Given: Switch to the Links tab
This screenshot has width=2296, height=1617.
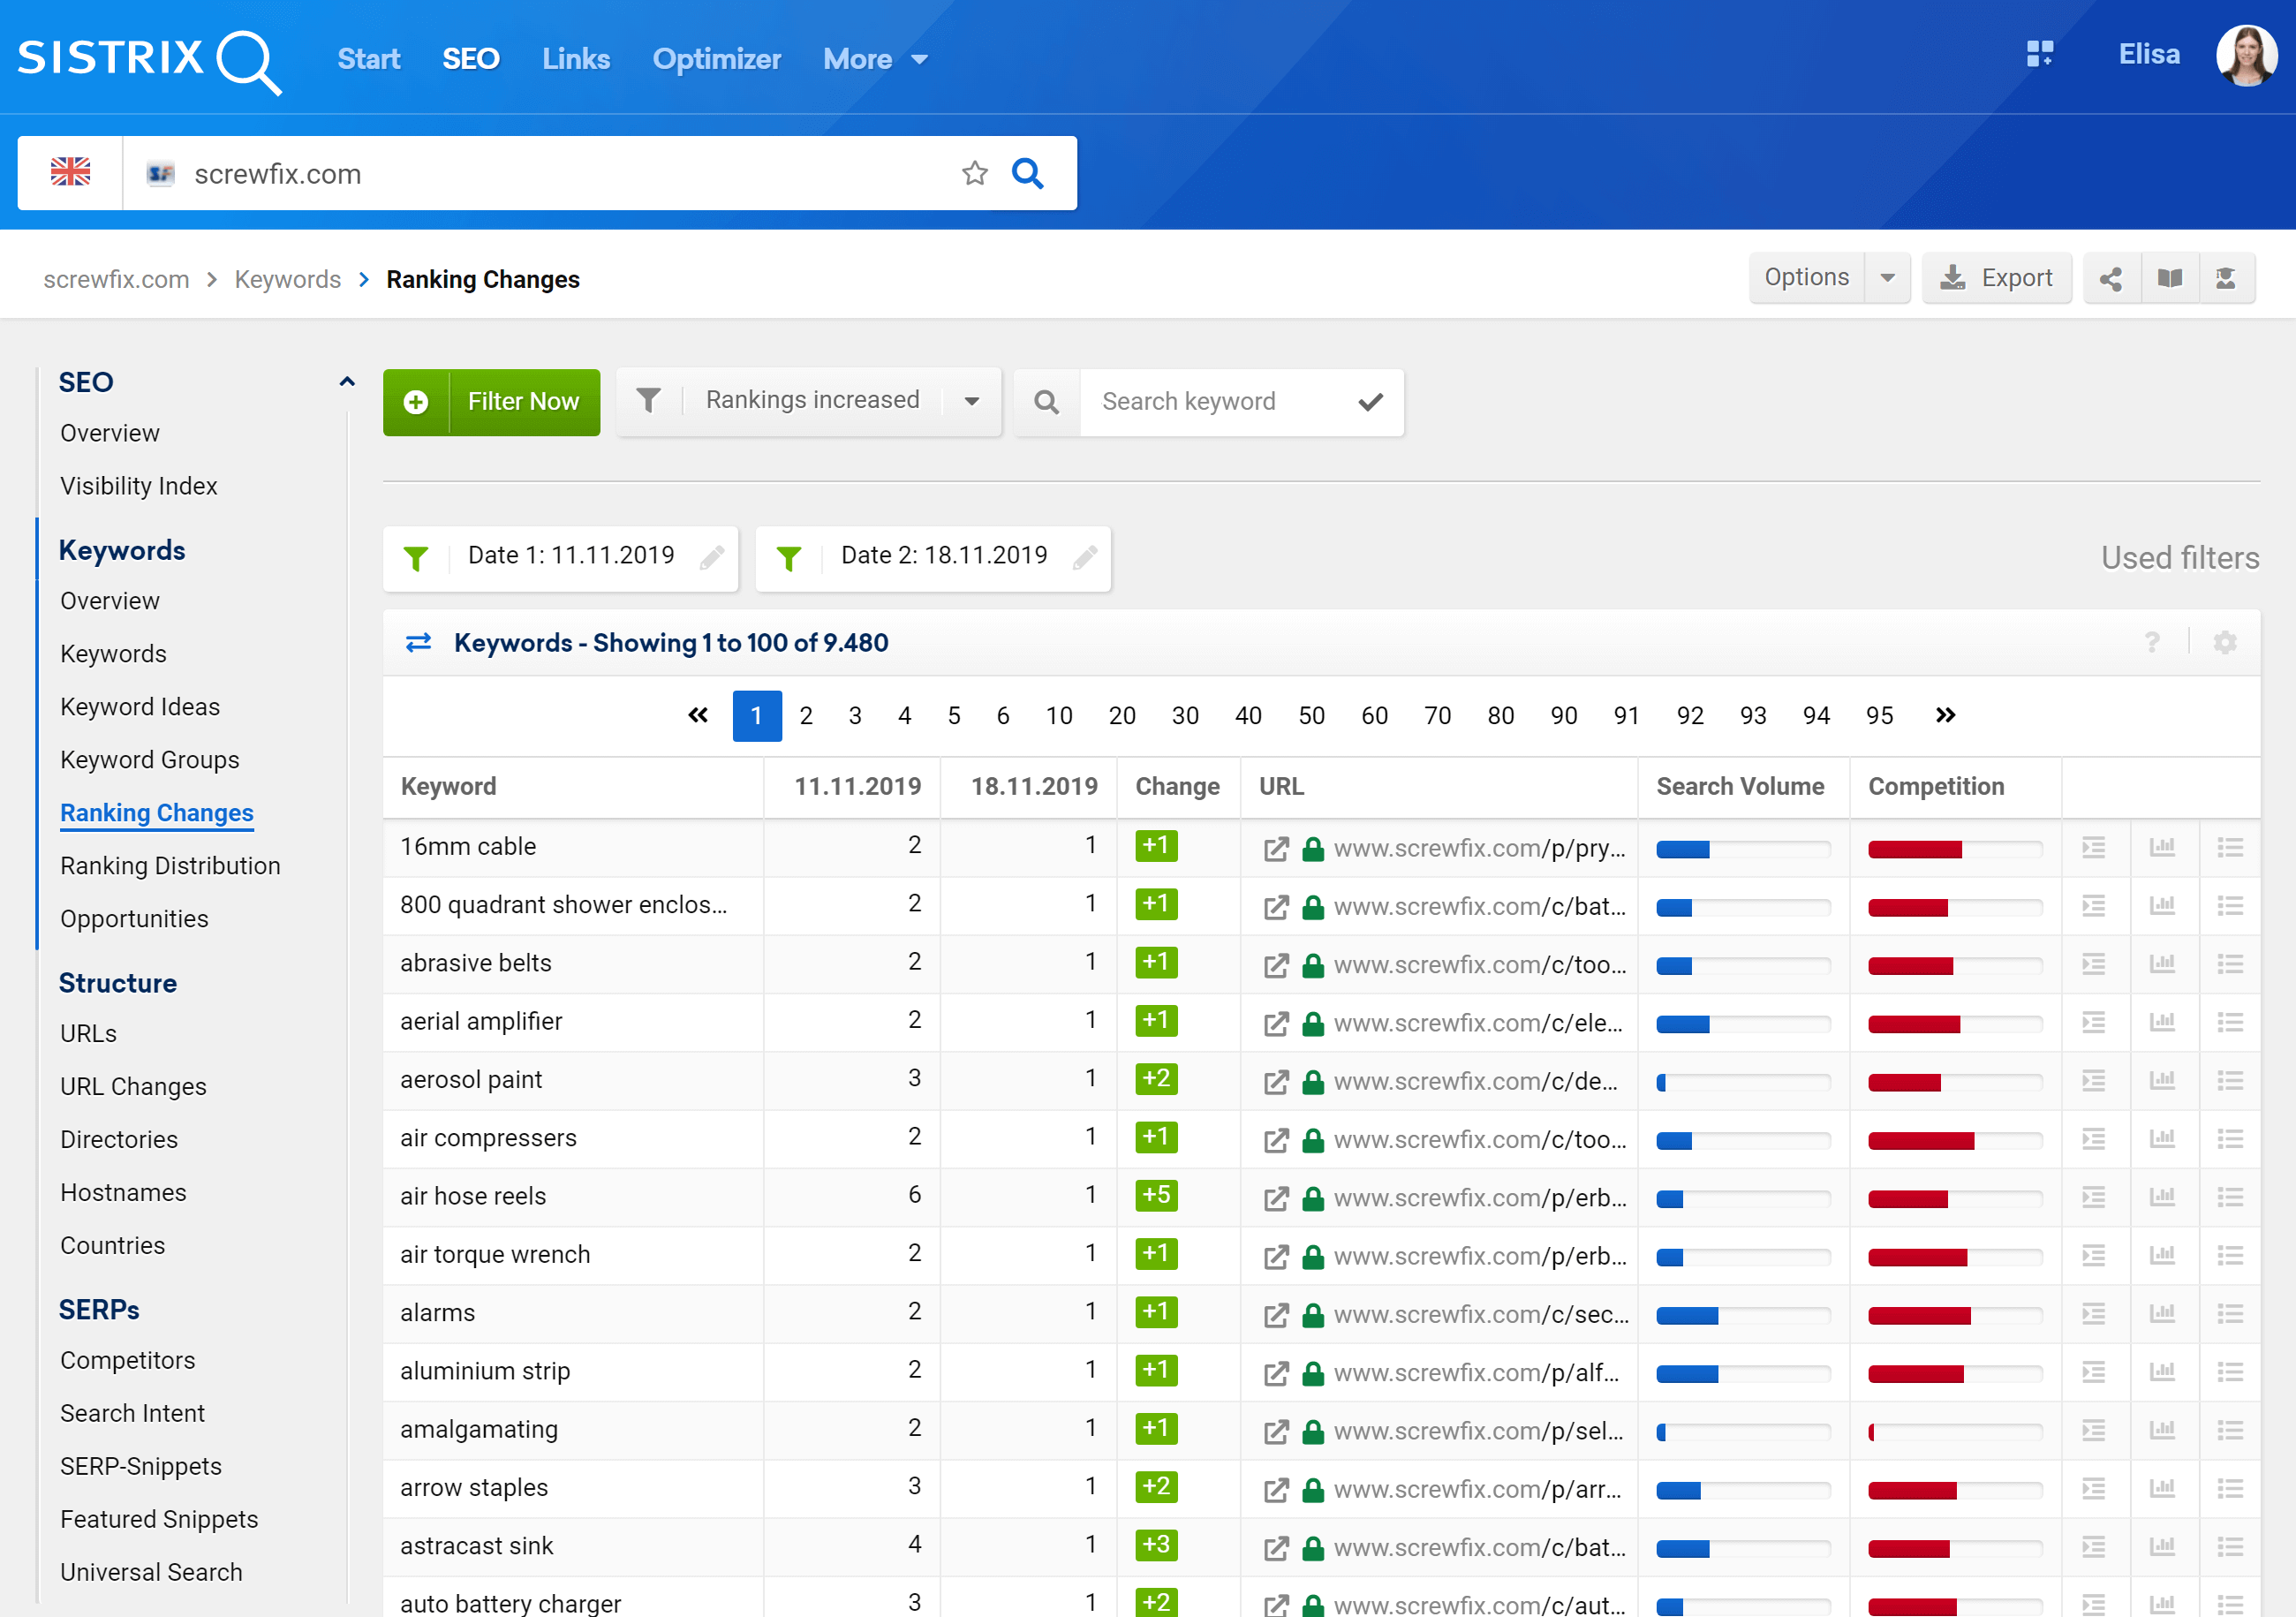Looking at the screenshot, I should point(576,59).
